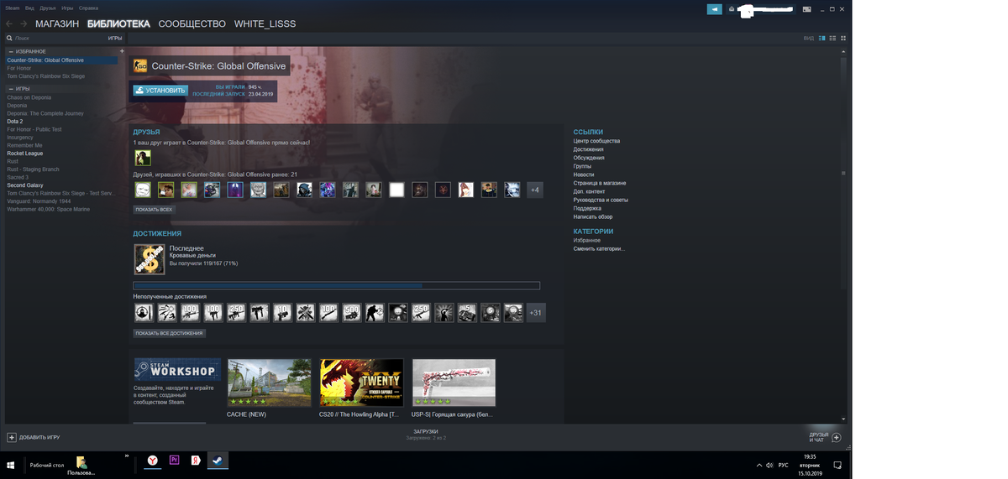1008x479 pixels.
Task: Select the list view icon
Action: (x=832, y=38)
